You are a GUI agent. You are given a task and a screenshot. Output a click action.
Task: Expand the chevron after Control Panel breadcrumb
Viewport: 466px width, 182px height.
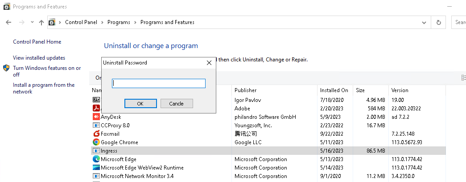pos(102,22)
